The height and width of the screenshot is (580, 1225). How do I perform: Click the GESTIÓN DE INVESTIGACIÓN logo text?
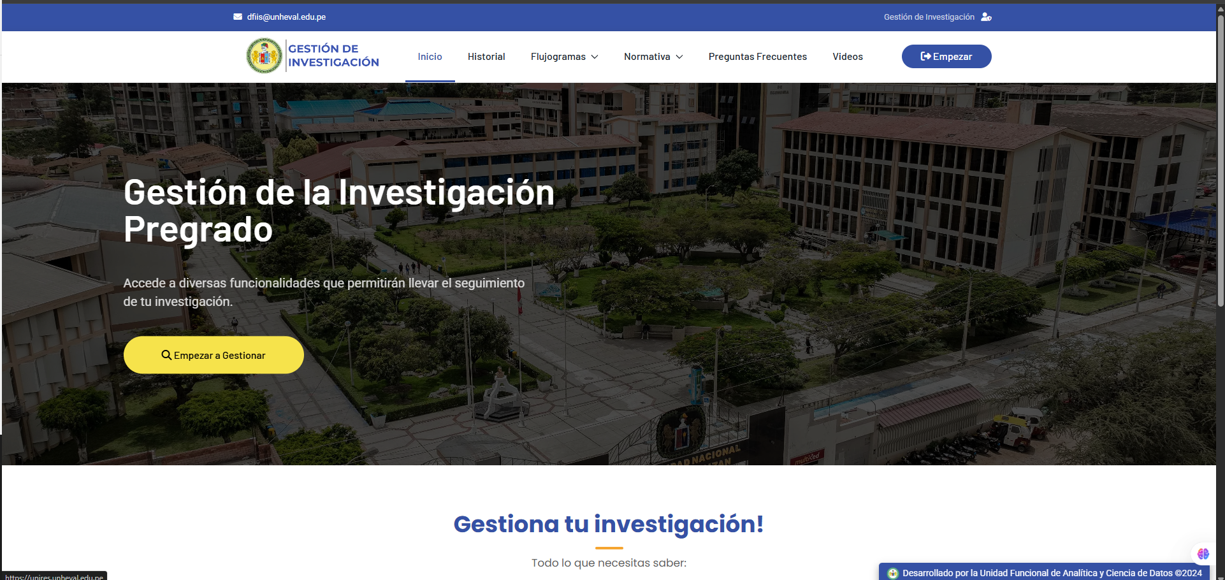click(333, 55)
